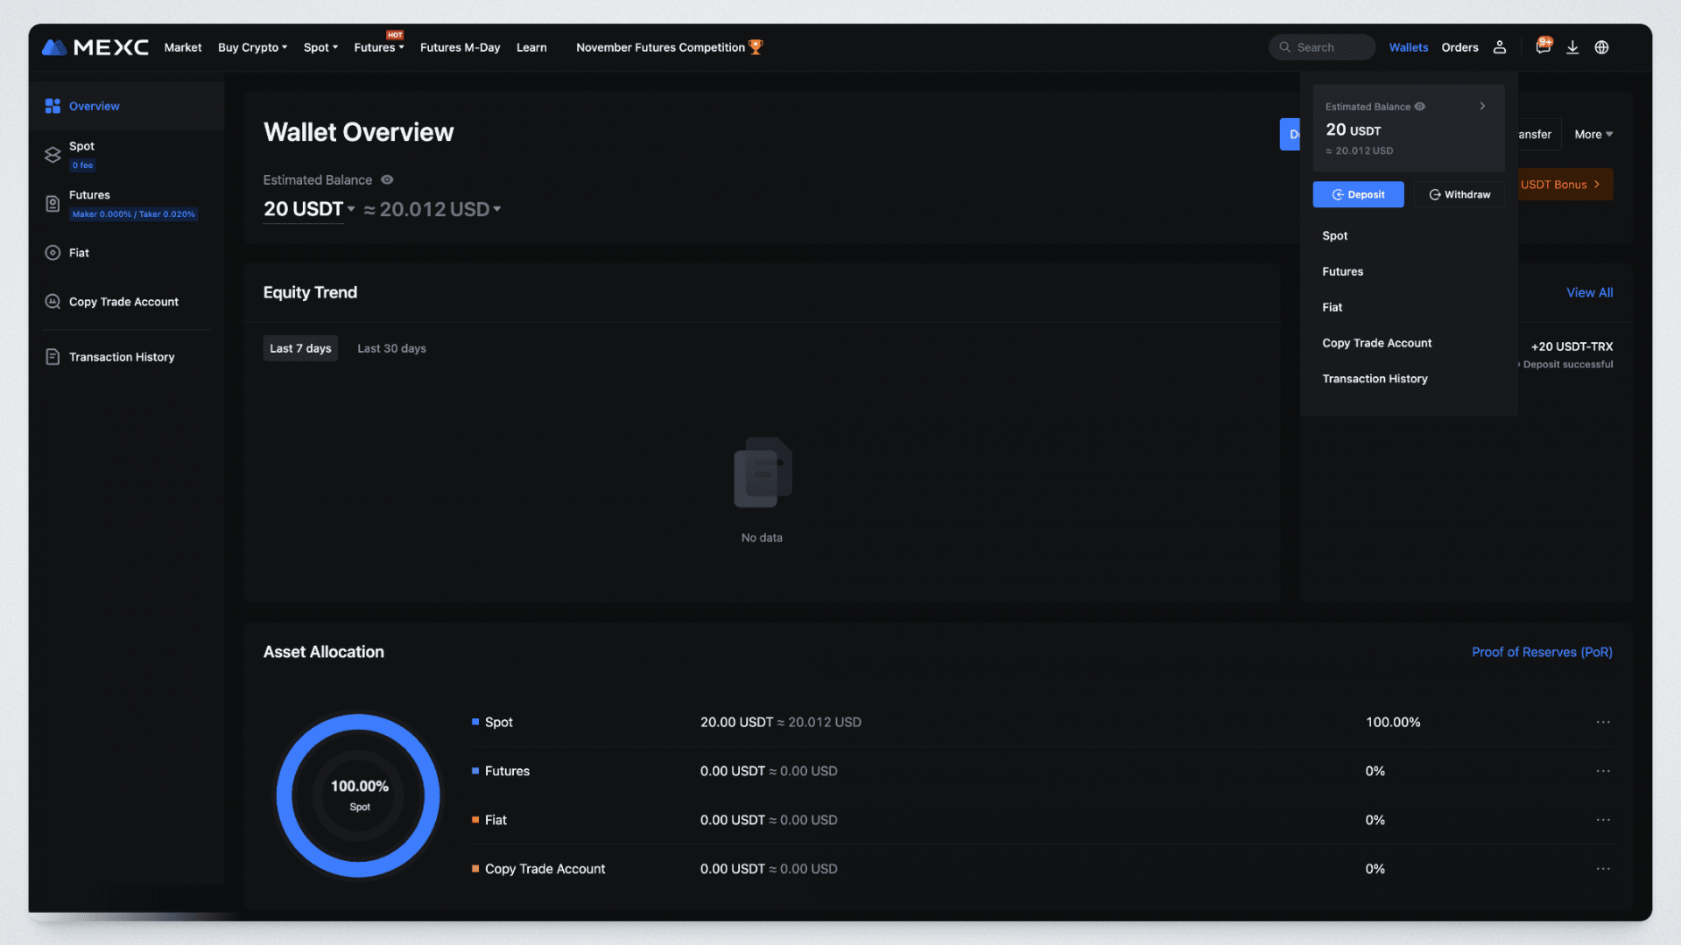The width and height of the screenshot is (1681, 945).
Task: Click the Transaction History sidebar icon
Action: 53,357
